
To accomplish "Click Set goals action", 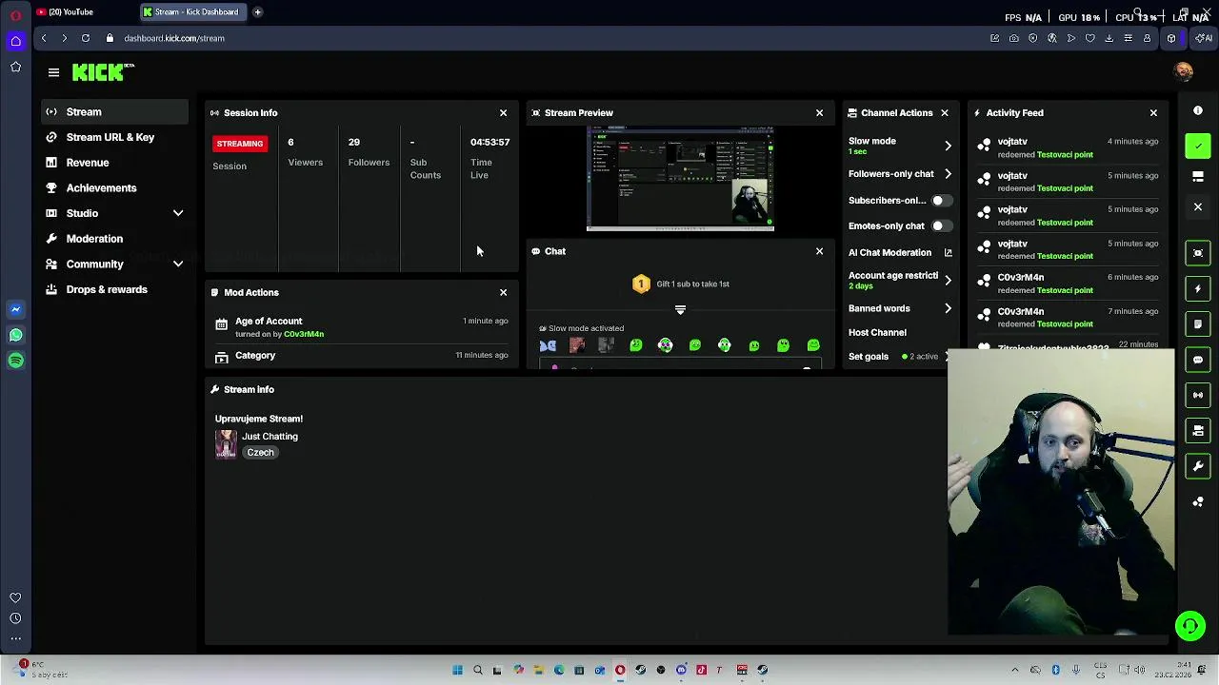I will pos(869,357).
